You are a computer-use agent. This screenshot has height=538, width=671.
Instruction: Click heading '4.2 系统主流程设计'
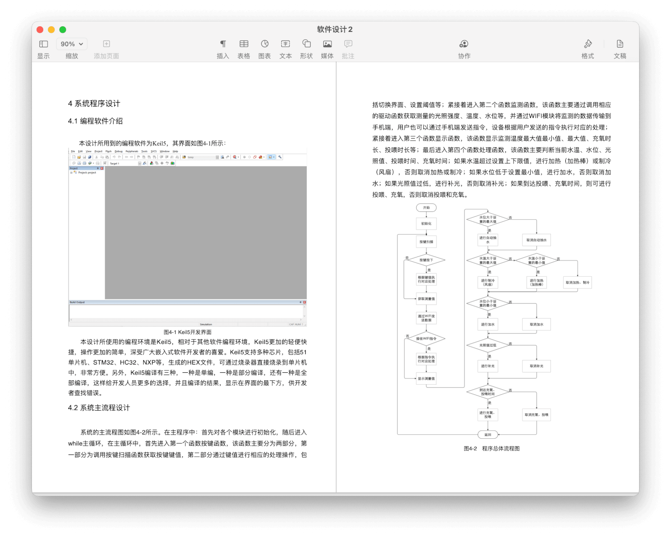[x=99, y=408]
